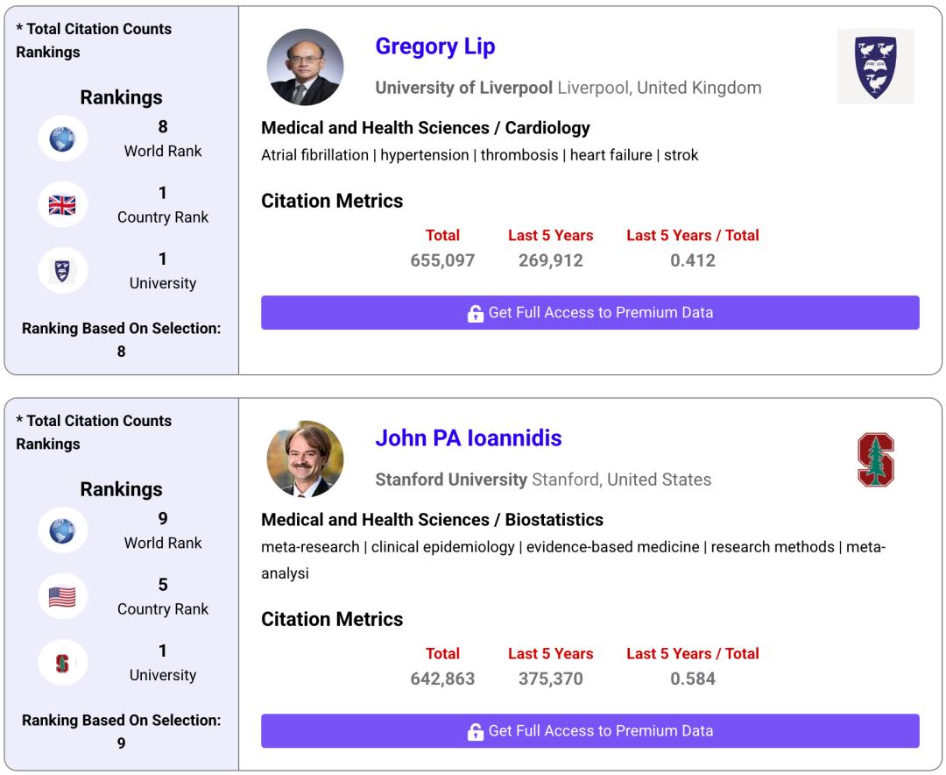
Task: Click the Total citation count 655,097
Action: (442, 260)
